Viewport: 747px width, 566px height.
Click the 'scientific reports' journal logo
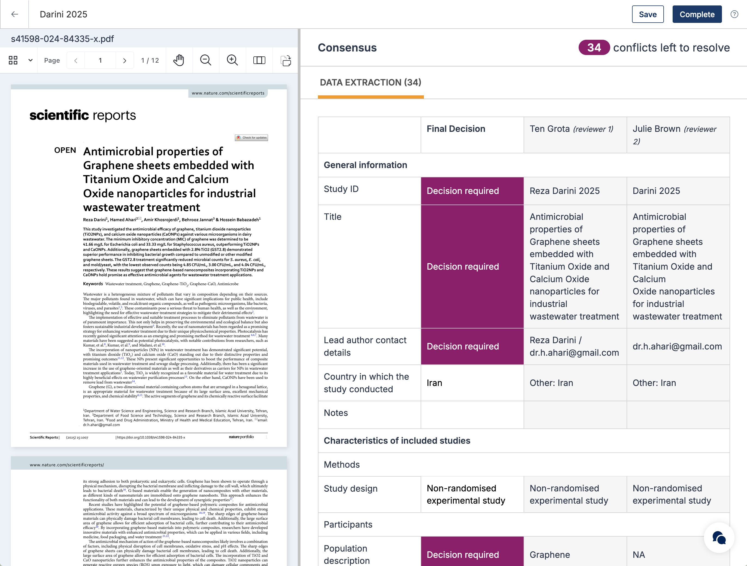83,115
